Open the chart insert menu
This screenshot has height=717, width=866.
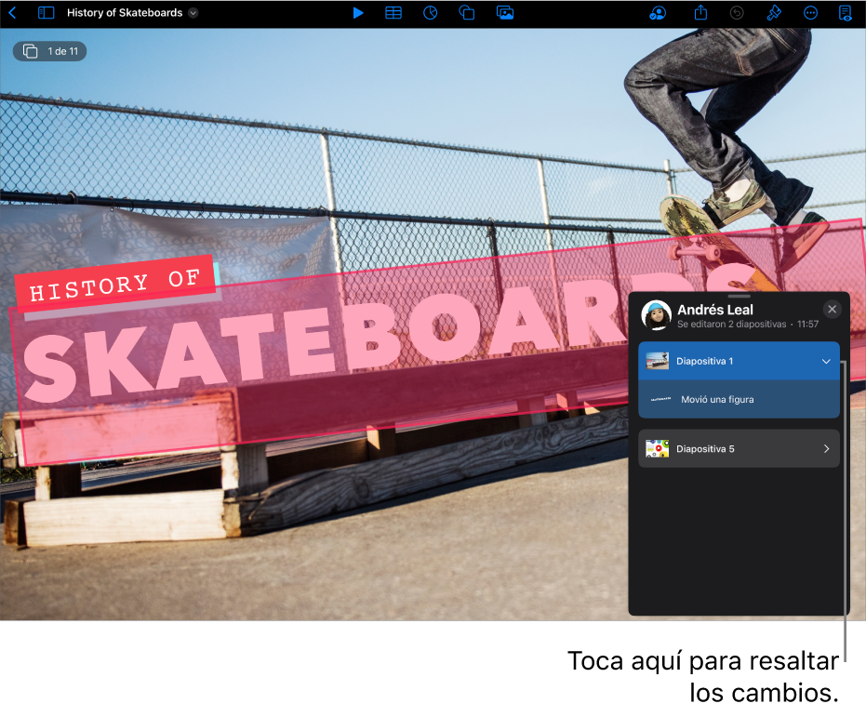[431, 13]
